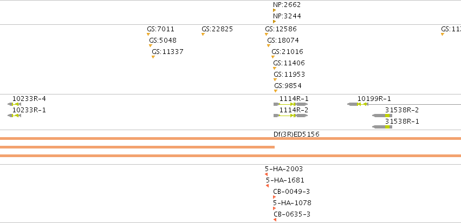Click the NP:3244 insertion marker triangle

pos(274,22)
